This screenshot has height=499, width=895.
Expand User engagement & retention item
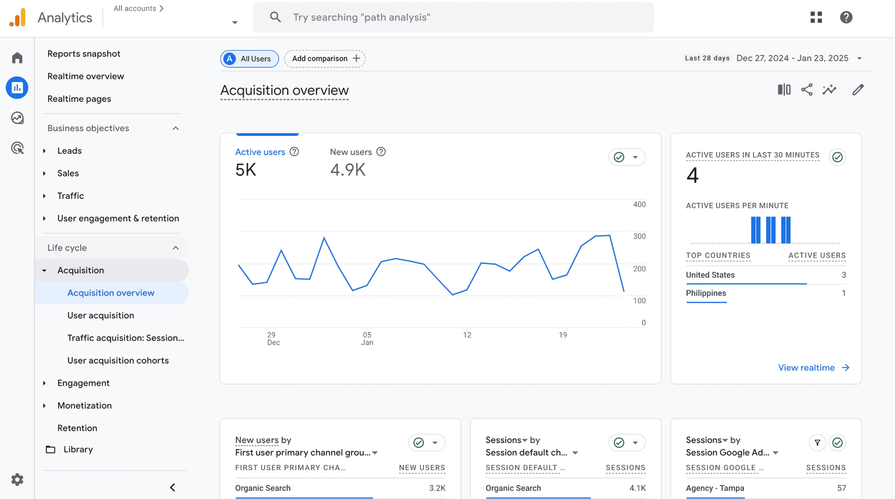pyautogui.click(x=44, y=218)
